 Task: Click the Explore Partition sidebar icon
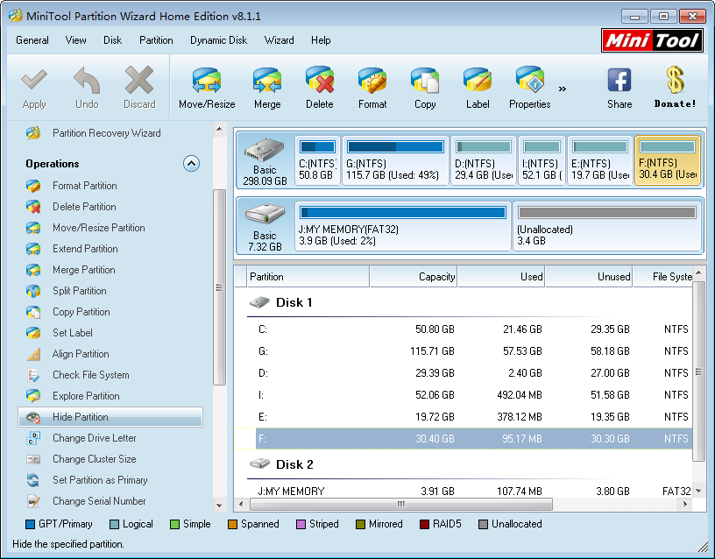point(33,396)
